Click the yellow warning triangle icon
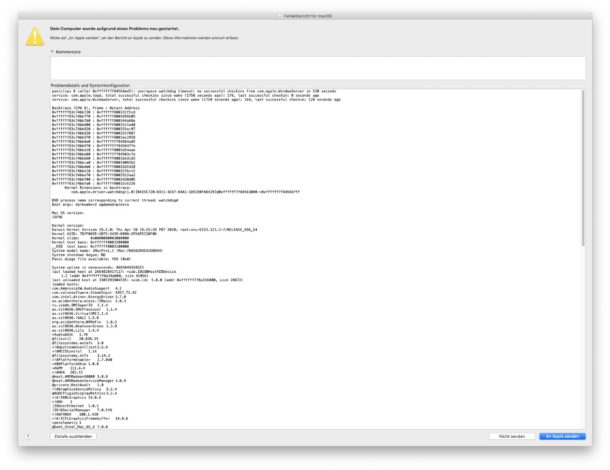 pos(35,36)
